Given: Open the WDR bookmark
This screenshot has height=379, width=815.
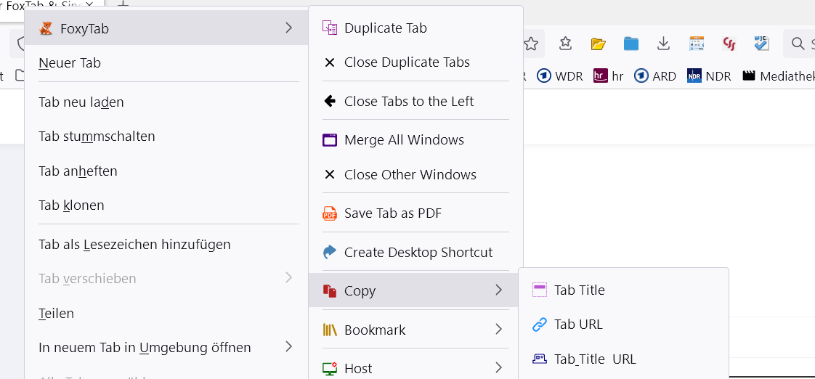Looking at the screenshot, I should (560, 76).
